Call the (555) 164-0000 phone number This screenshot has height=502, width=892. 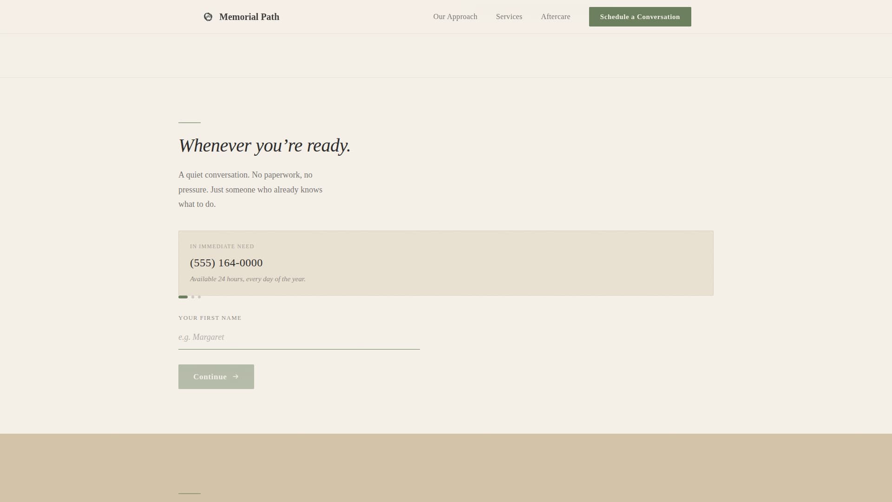pos(226,263)
